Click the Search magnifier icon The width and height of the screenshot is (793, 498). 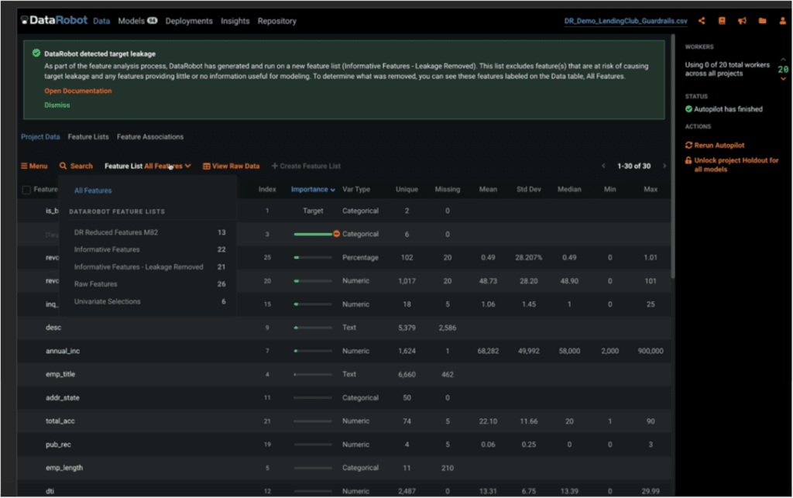[64, 166]
